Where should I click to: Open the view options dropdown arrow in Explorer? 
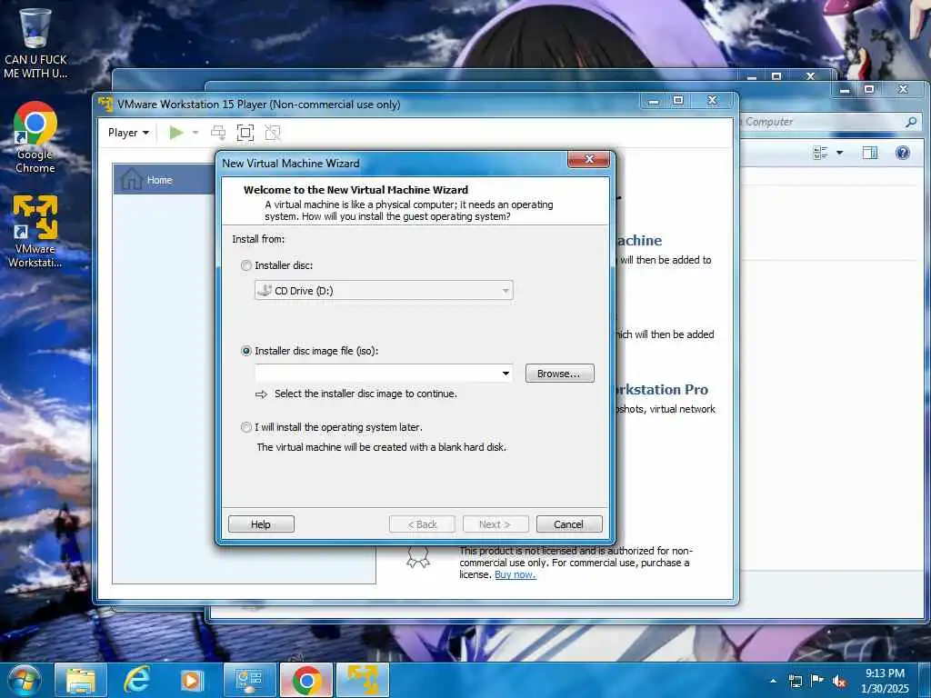(x=839, y=153)
